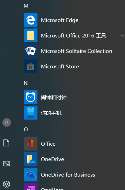
Task: Launch the Office app icon
Action: pyautogui.click(x=31, y=144)
